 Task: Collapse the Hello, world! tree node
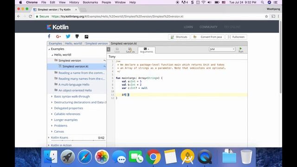pyautogui.click(x=52, y=55)
